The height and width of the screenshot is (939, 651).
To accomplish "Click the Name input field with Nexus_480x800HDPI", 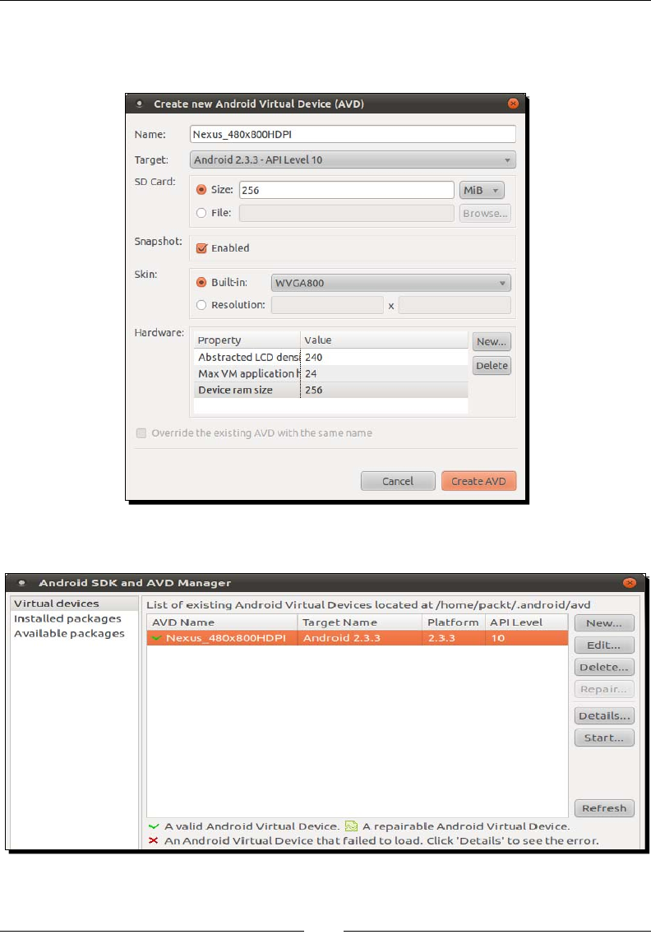I will click(352, 134).
